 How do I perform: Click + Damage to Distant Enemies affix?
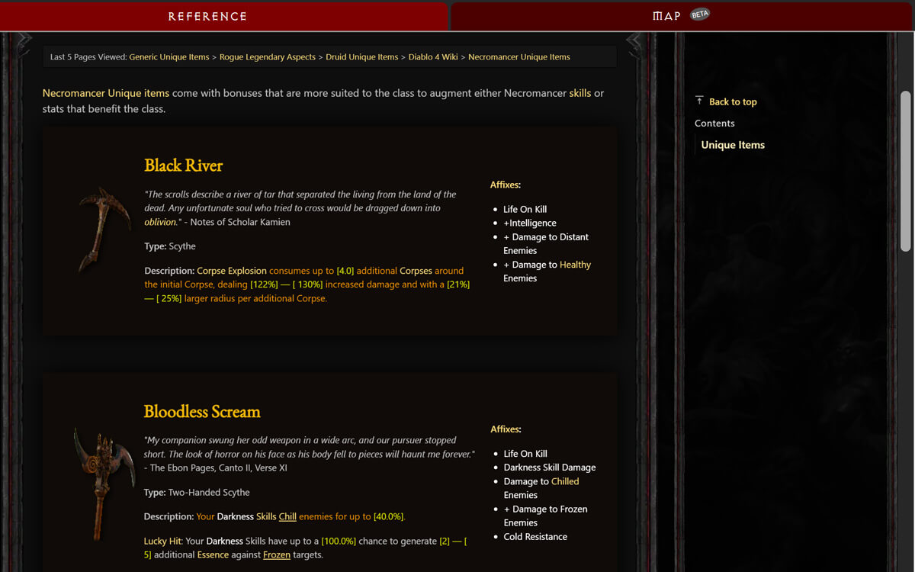tap(546, 244)
